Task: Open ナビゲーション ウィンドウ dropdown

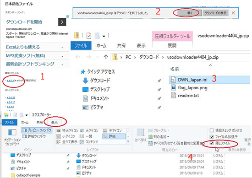Action: point(12,138)
